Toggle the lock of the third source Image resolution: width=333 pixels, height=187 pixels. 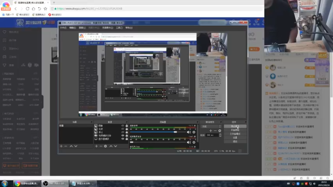pos(127,132)
